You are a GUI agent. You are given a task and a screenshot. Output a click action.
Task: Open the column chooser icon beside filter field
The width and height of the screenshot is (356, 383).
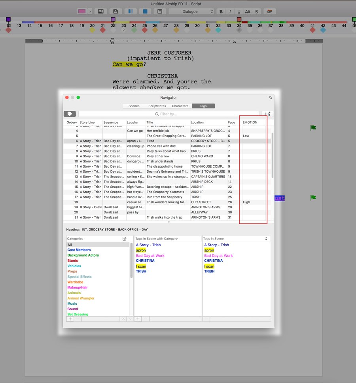268,114
